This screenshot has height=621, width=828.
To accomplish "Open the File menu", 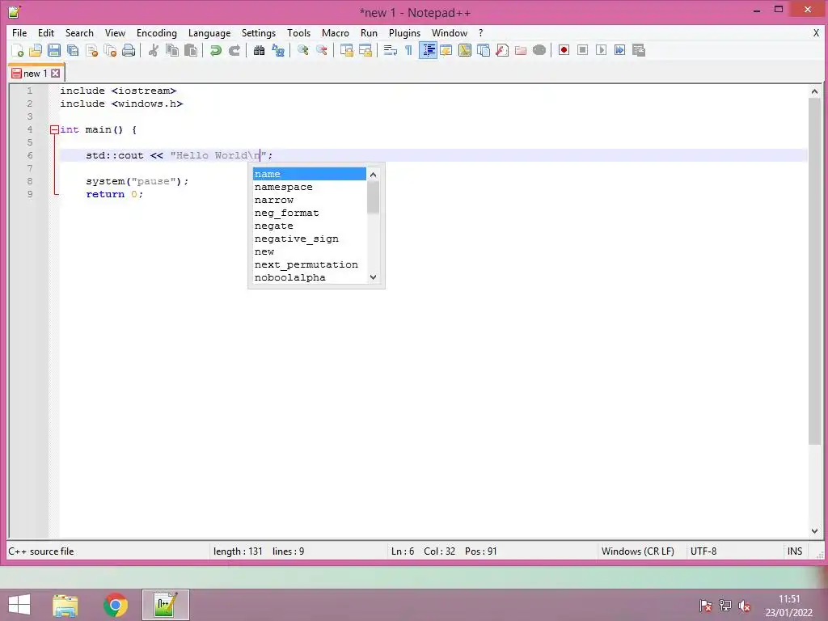I will pyautogui.click(x=19, y=32).
